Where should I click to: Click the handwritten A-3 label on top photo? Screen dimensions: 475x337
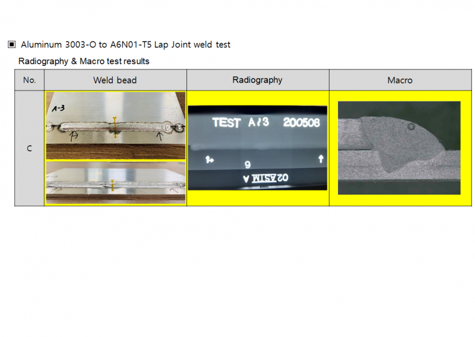tap(58, 109)
